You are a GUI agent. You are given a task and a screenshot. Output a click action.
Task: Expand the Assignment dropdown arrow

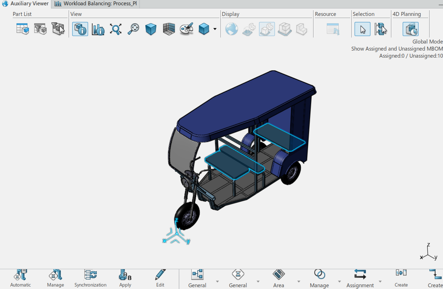pyautogui.click(x=380, y=282)
